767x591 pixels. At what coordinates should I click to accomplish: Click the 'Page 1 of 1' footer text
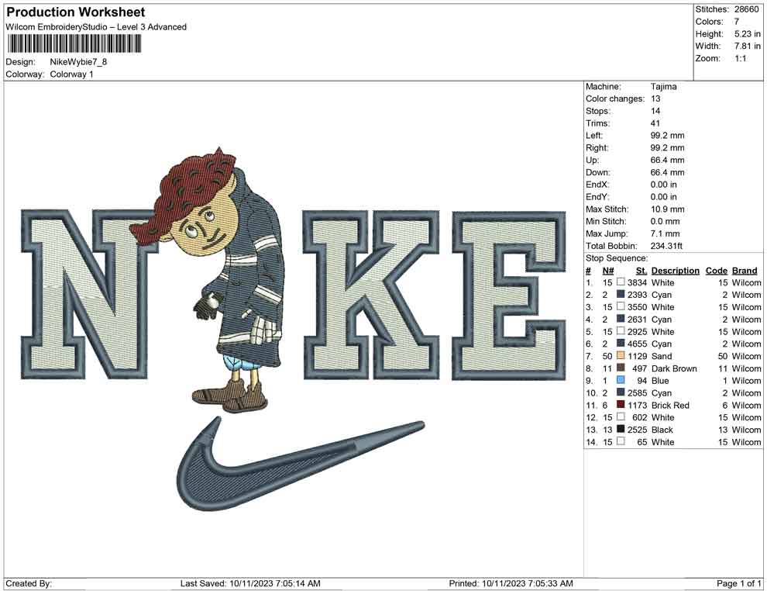(738, 583)
